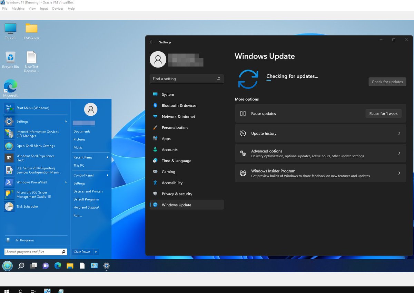This screenshot has height=293, width=414.
Task: Select Windows Update in sidebar
Action: pos(187,205)
